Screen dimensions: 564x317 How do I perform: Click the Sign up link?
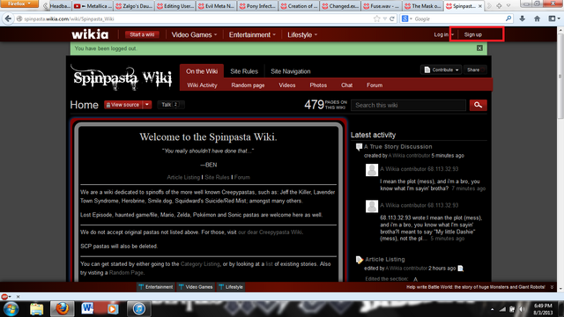(x=473, y=34)
